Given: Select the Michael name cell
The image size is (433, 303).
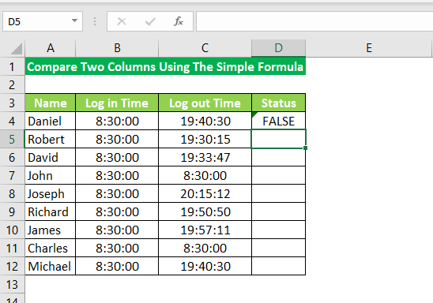Looking at the screenshot, I should click(x=50, y=267).
